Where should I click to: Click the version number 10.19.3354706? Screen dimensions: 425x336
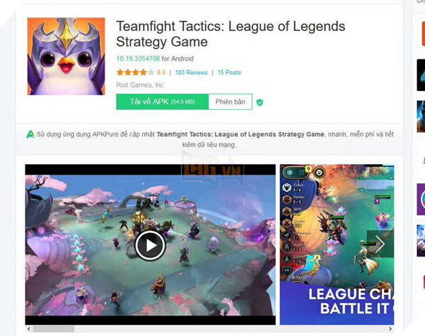pos(138,59)
